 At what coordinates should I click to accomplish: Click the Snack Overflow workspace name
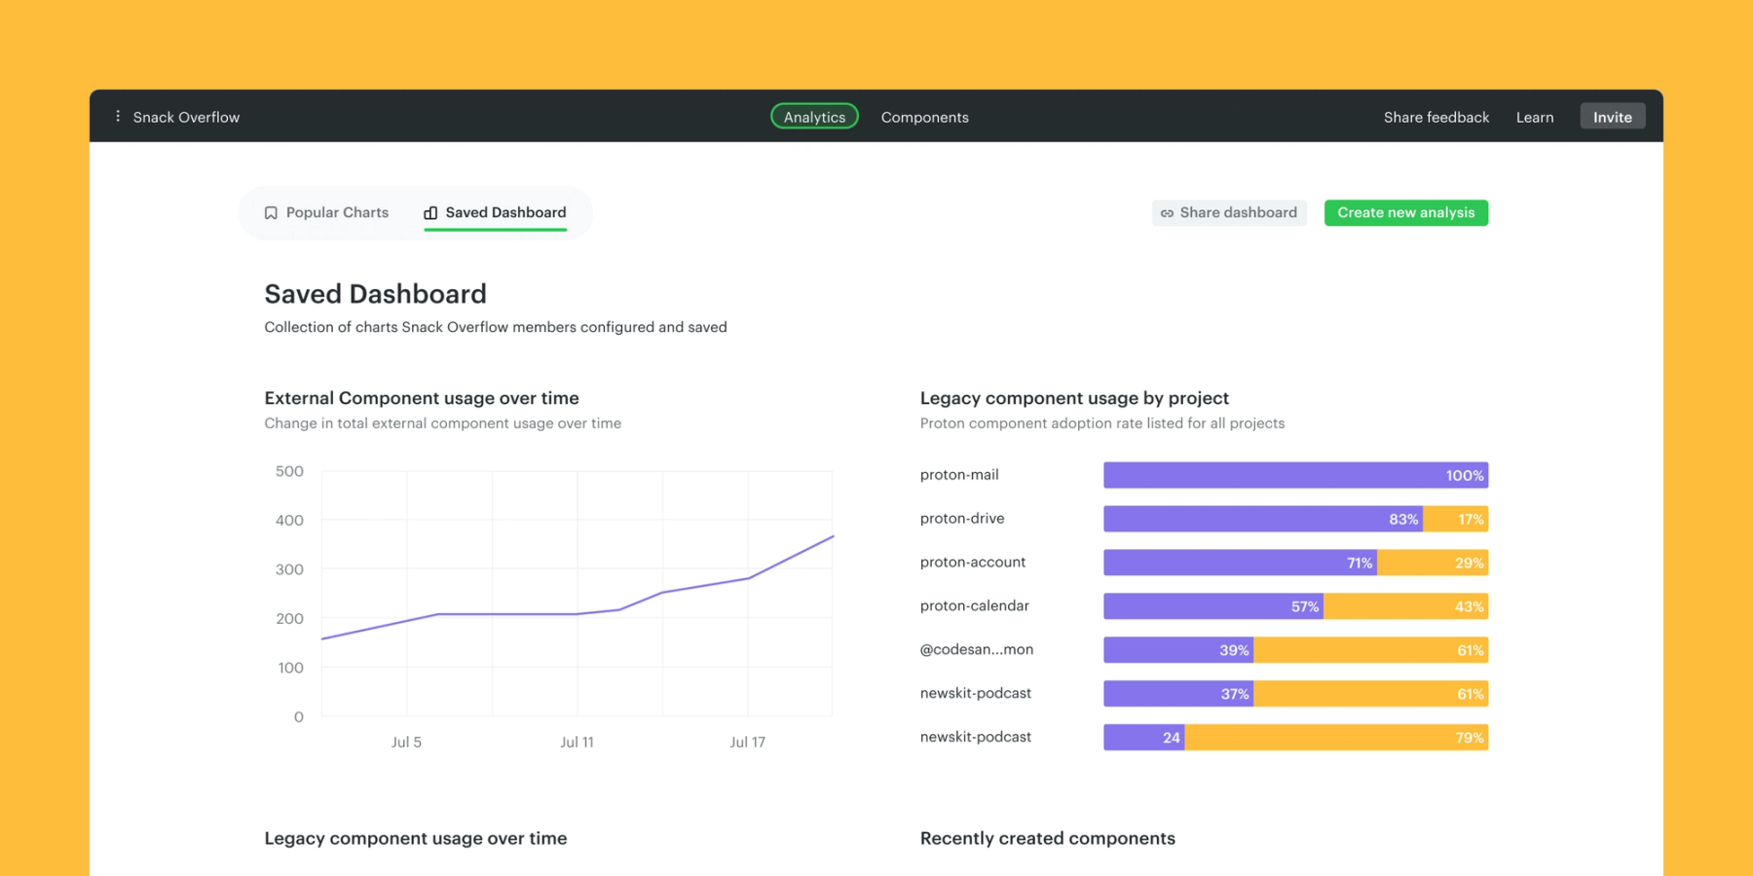186,117
